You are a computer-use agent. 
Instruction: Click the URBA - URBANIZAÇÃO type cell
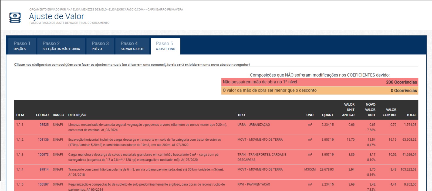254,125
